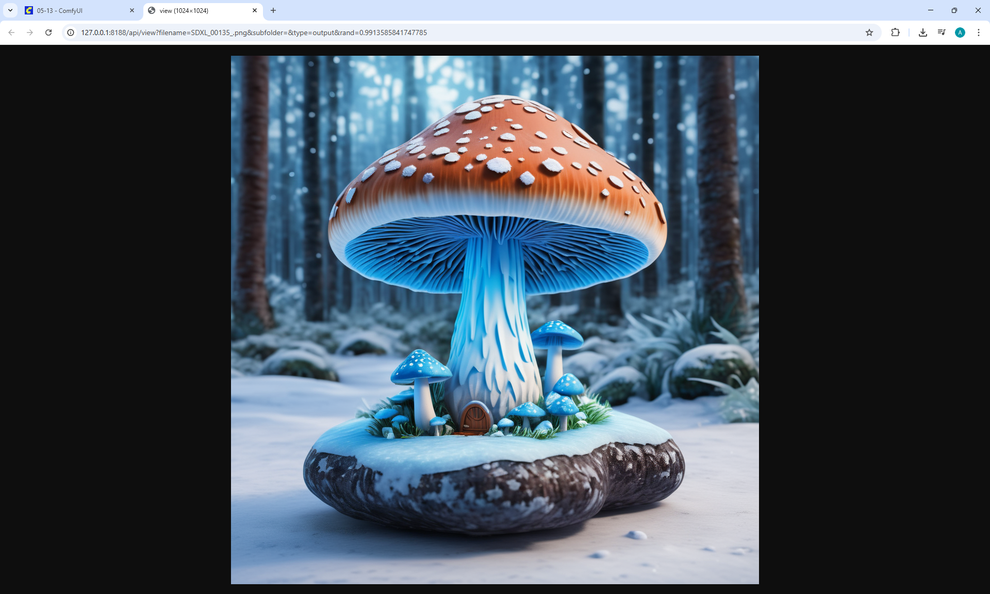The height and width of the screenshot is (594, 990).
Task: Close the 05-13 - ComfyUI tab
Action: pos(132,10)
